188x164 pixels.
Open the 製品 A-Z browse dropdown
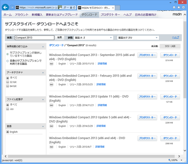click(x=94, y=38)
